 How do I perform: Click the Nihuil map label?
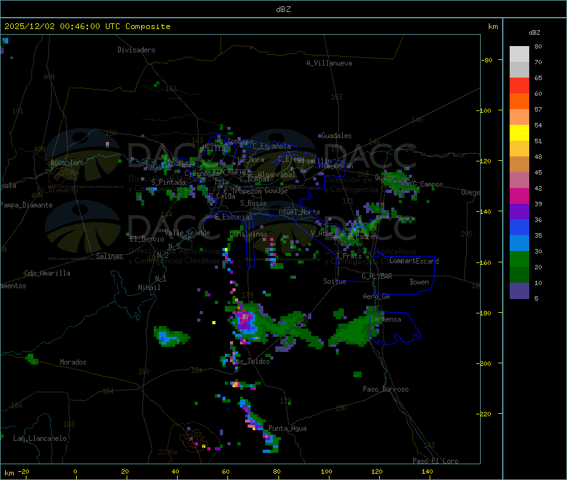[149, 288]
